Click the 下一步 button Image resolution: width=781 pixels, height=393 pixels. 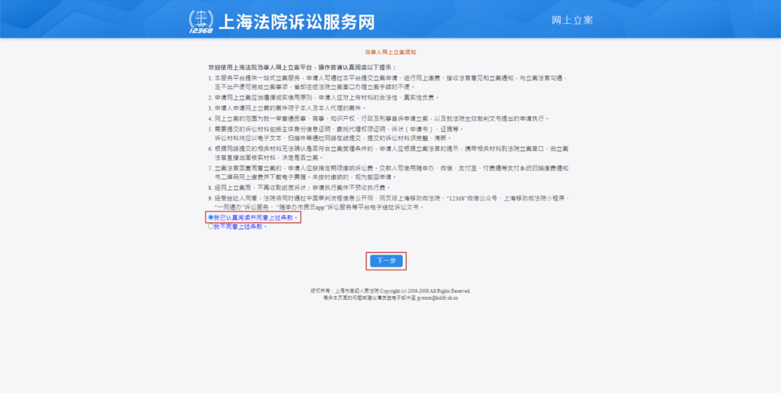[x=386, y=261]
